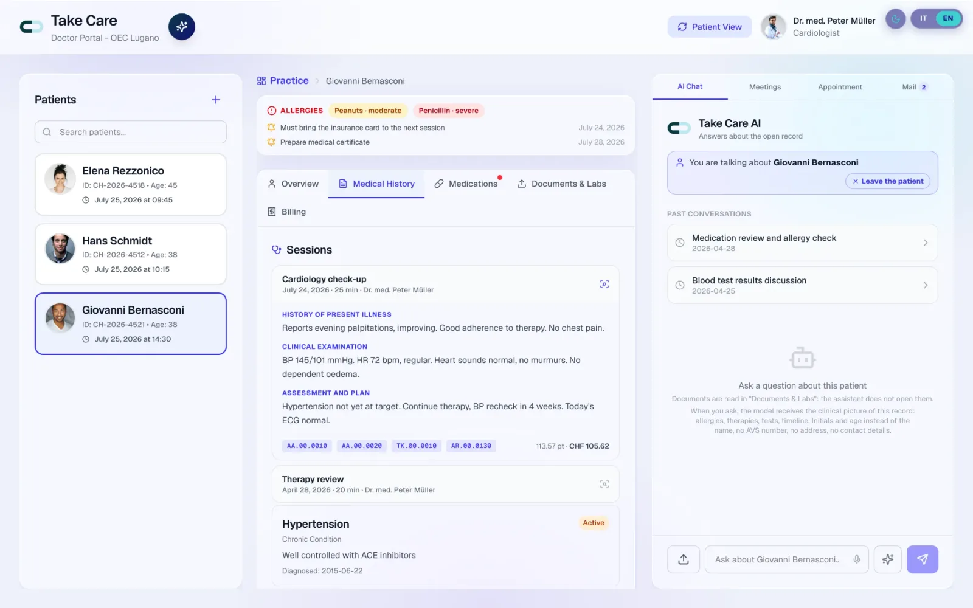973x608 pixels.
Task: Open Blood test results discussion conversation
Action: coord(803,285)
